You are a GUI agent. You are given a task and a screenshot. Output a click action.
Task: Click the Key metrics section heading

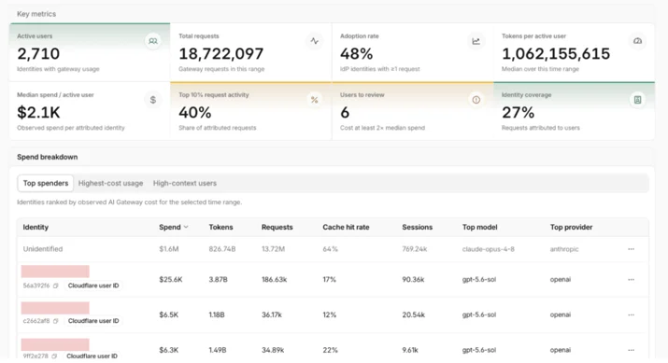point(36,14)
